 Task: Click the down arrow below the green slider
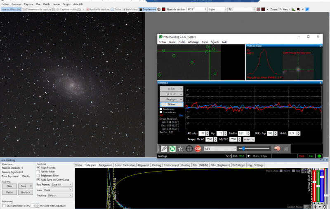click(318, 204)
